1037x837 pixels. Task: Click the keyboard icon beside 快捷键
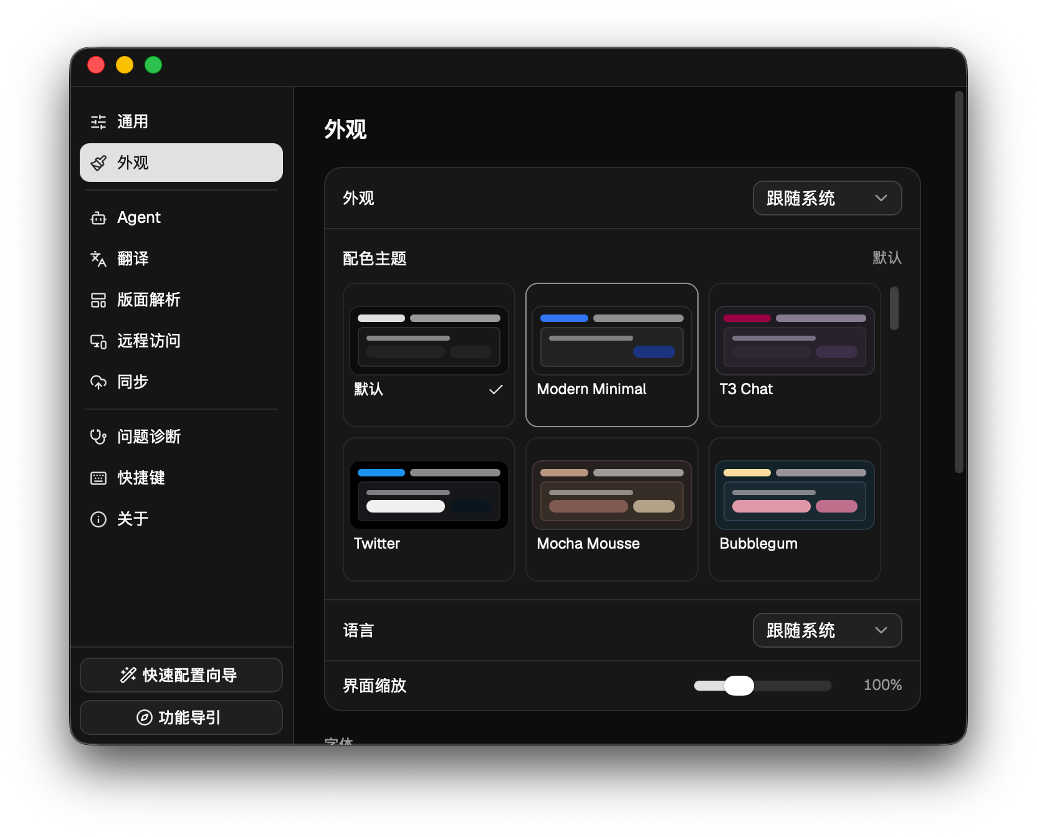click(98, 478)
